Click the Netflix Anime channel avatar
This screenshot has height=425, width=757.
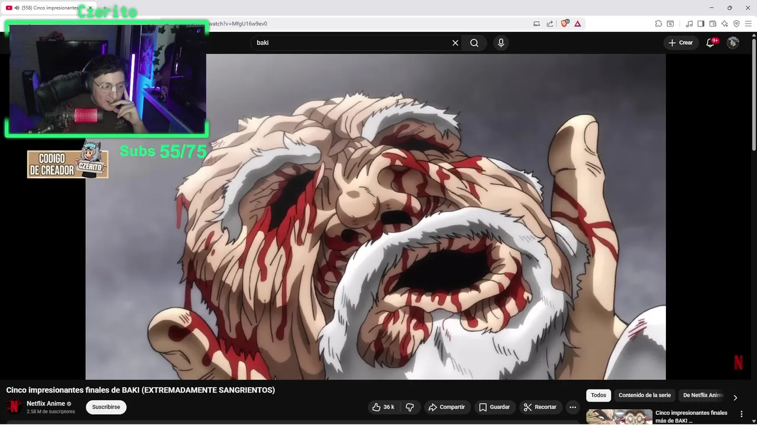pos(14,407)
